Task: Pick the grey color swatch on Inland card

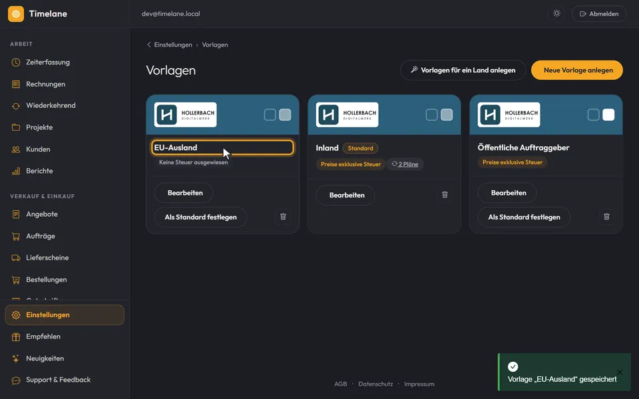Action: (447, 115)
